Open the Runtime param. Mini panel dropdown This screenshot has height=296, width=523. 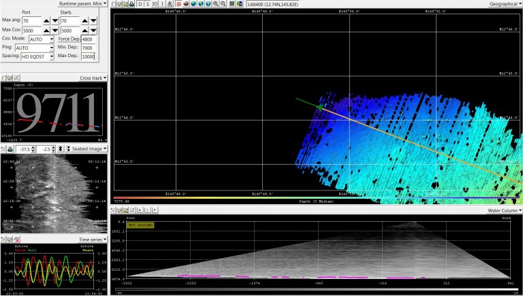pos(82,3)
